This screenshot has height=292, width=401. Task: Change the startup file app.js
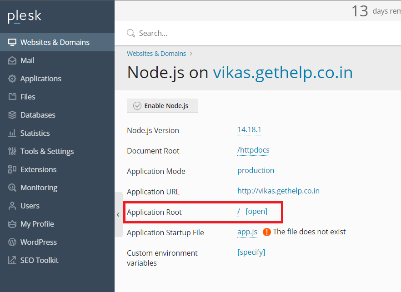point(247,232)
